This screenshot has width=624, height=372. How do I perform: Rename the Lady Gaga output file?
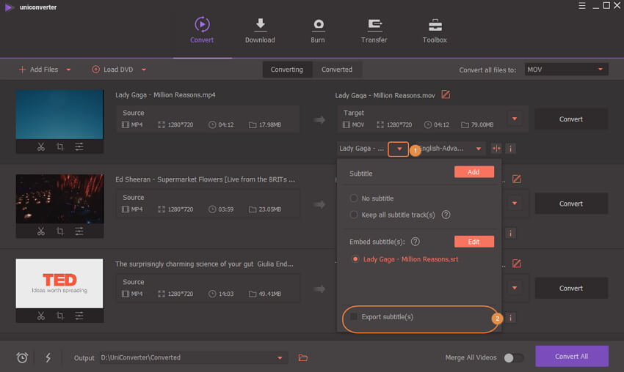point(446,94)
